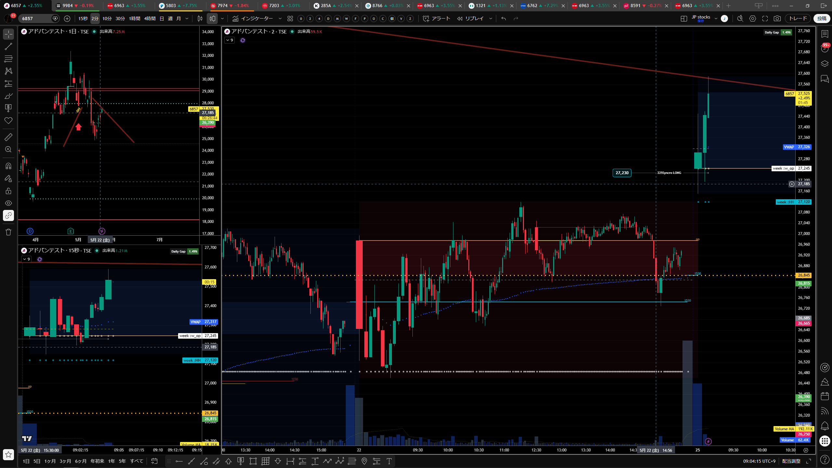The width and height of the screenshot is (832, 468).
Task: Toggle hide all drawings eye icon
Action: tap(8, 203)
